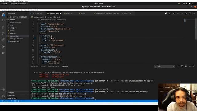
Task: Switch to the Debug Console tab
Action: pyautogui.click(x=54, y=66)
